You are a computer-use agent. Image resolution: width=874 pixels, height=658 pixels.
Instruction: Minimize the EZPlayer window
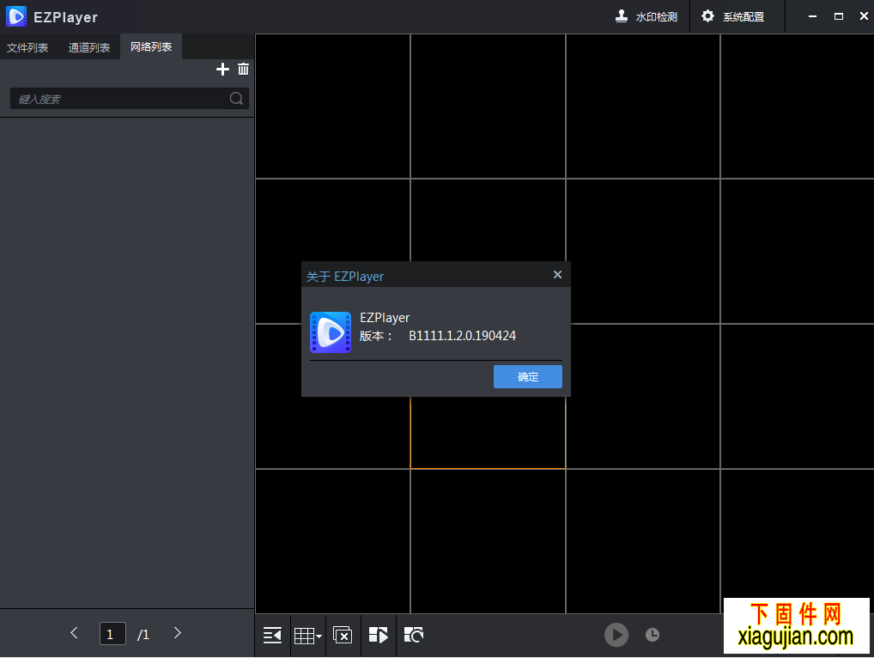pos(813,16)
